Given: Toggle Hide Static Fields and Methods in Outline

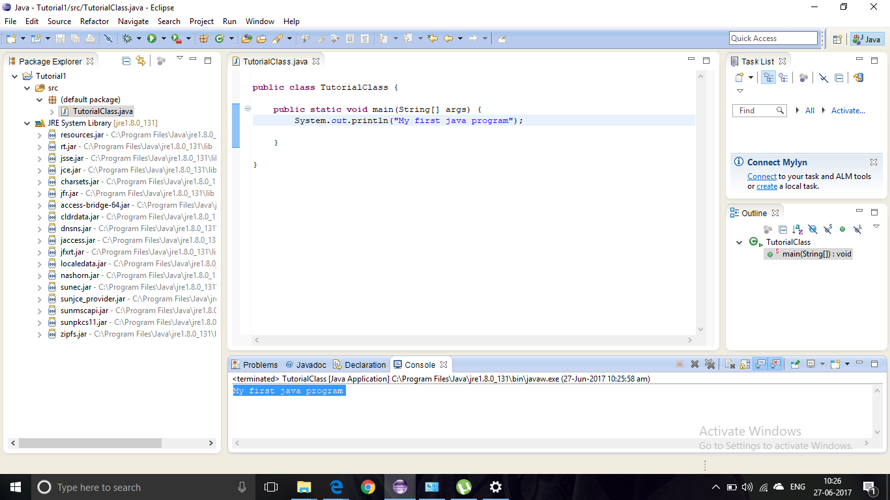Looking at the screenshot, I should (x=827, y=229).
